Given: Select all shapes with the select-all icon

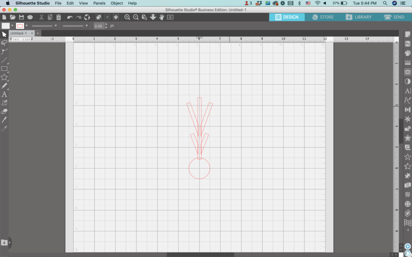Looking at the screenshot, I should (99, 17).
